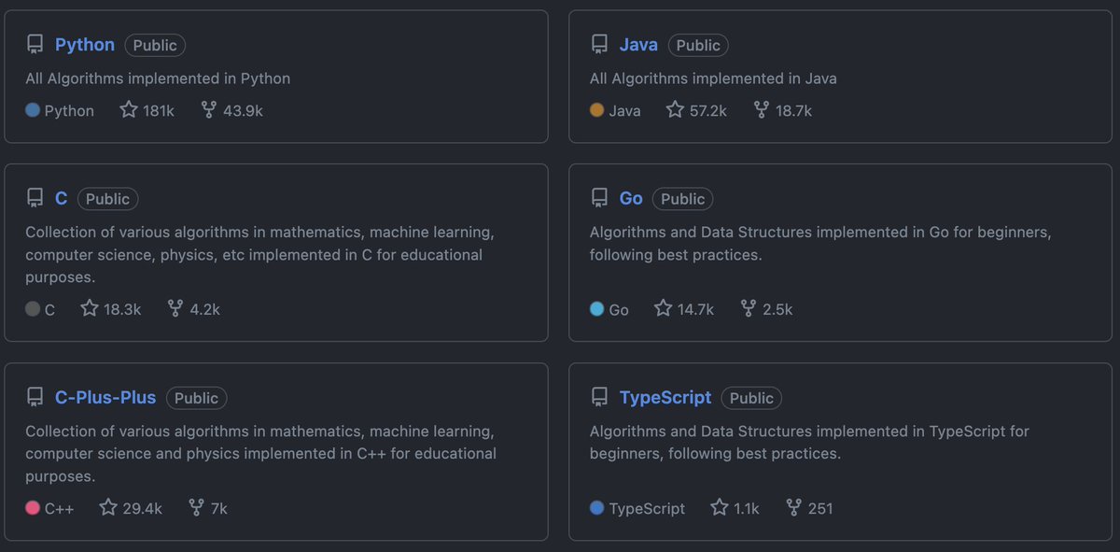Click the repo icon beside Go
1120x552 pixels.
click(x=599, y=198)
